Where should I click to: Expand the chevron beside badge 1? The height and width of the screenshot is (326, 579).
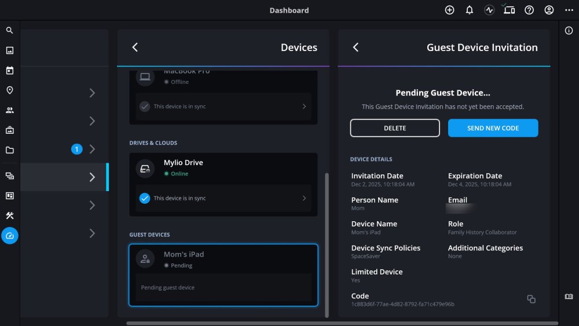(x=92, y=149)
